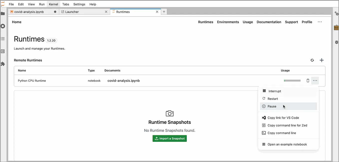Select Pause from the runtime menu
The width and height of the screenshot is (339, 162).
coord(272,106)
